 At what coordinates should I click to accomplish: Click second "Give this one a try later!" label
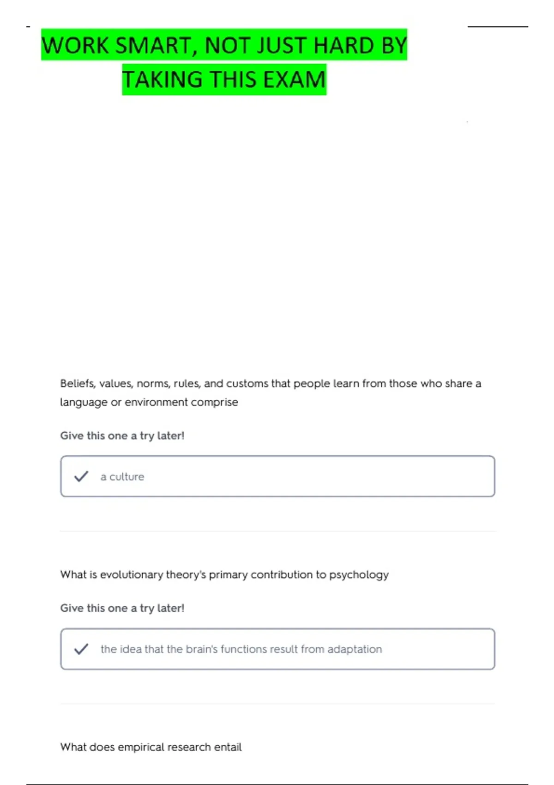(122, 608)
